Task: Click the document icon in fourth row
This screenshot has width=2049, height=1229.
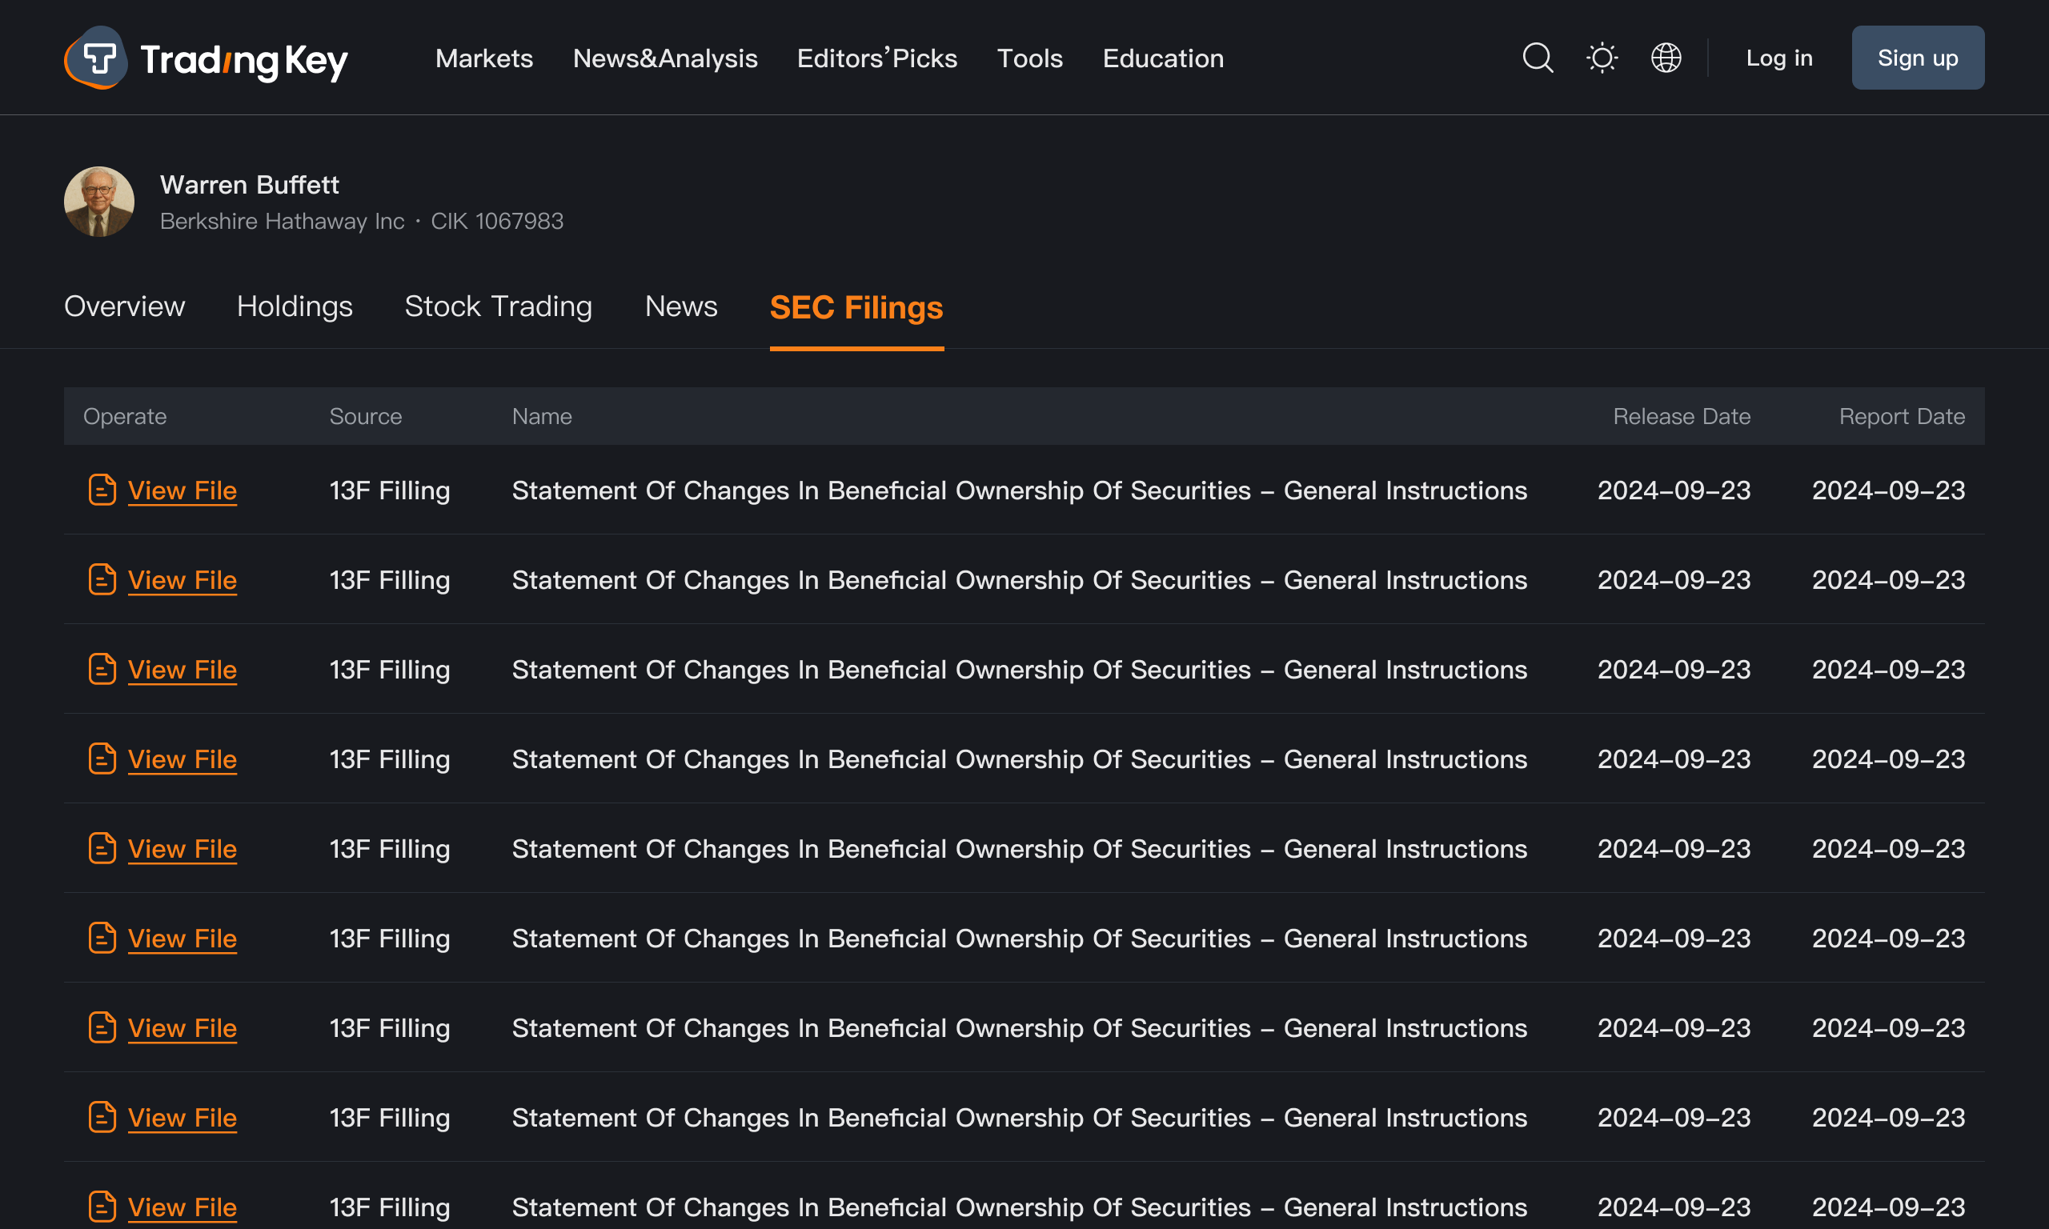Action: (x=102, y=759)
